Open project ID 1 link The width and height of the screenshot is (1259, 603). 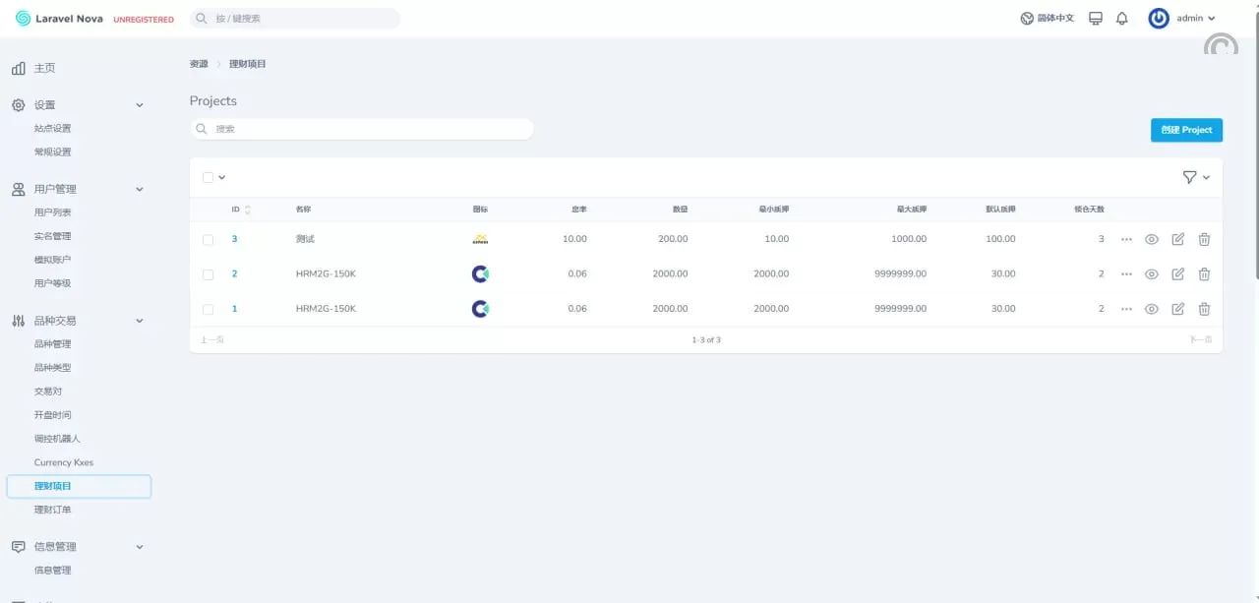(x=234, y=309)
